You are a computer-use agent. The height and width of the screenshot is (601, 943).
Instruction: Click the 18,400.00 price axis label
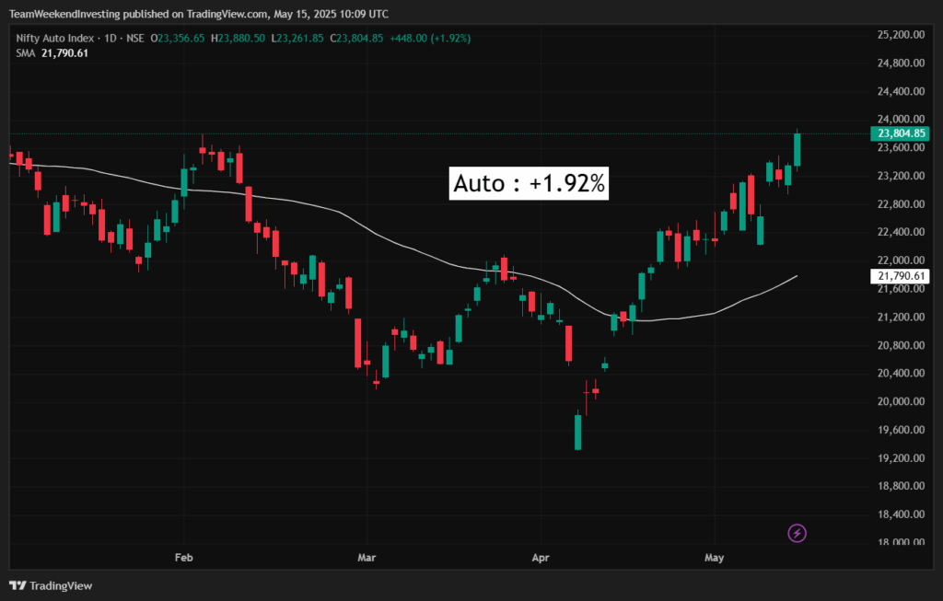tap(901, 514)
